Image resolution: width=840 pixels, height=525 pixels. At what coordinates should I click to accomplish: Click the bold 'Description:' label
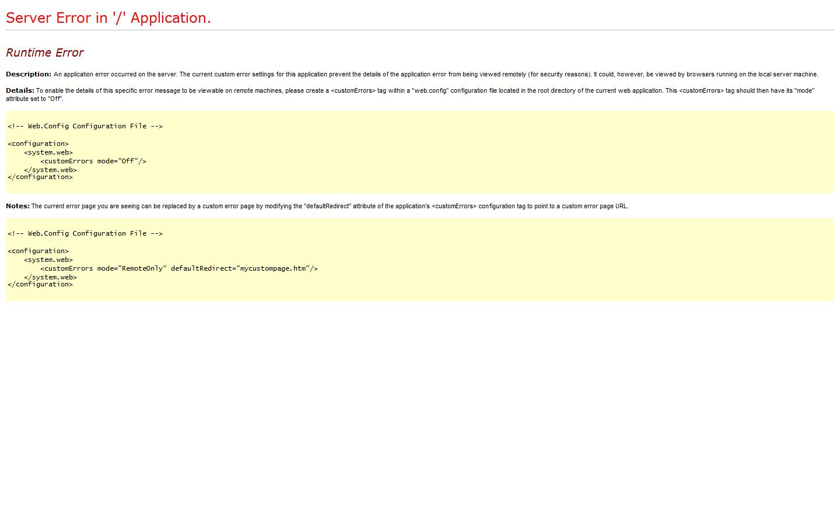tap(29, 74)
